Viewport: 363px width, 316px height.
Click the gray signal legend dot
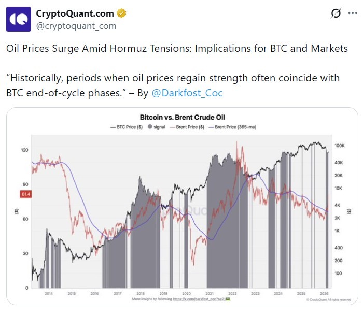pos(150,127)
